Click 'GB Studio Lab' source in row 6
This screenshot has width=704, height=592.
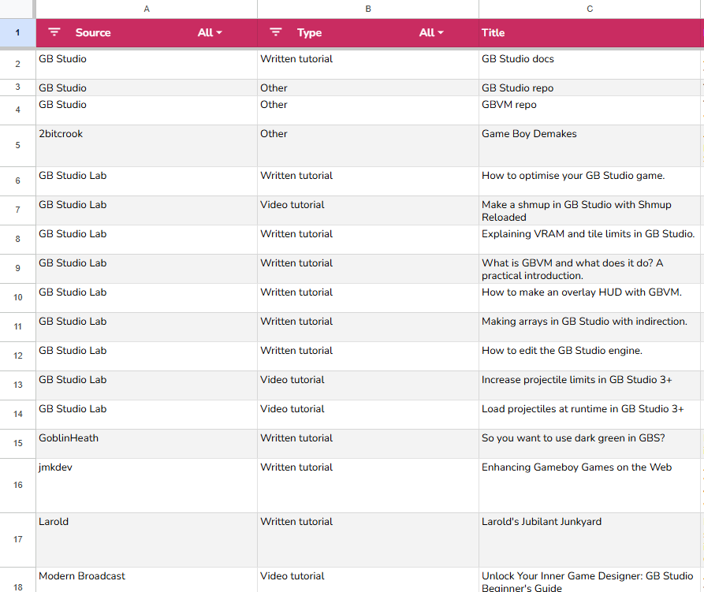pos(147,181)
